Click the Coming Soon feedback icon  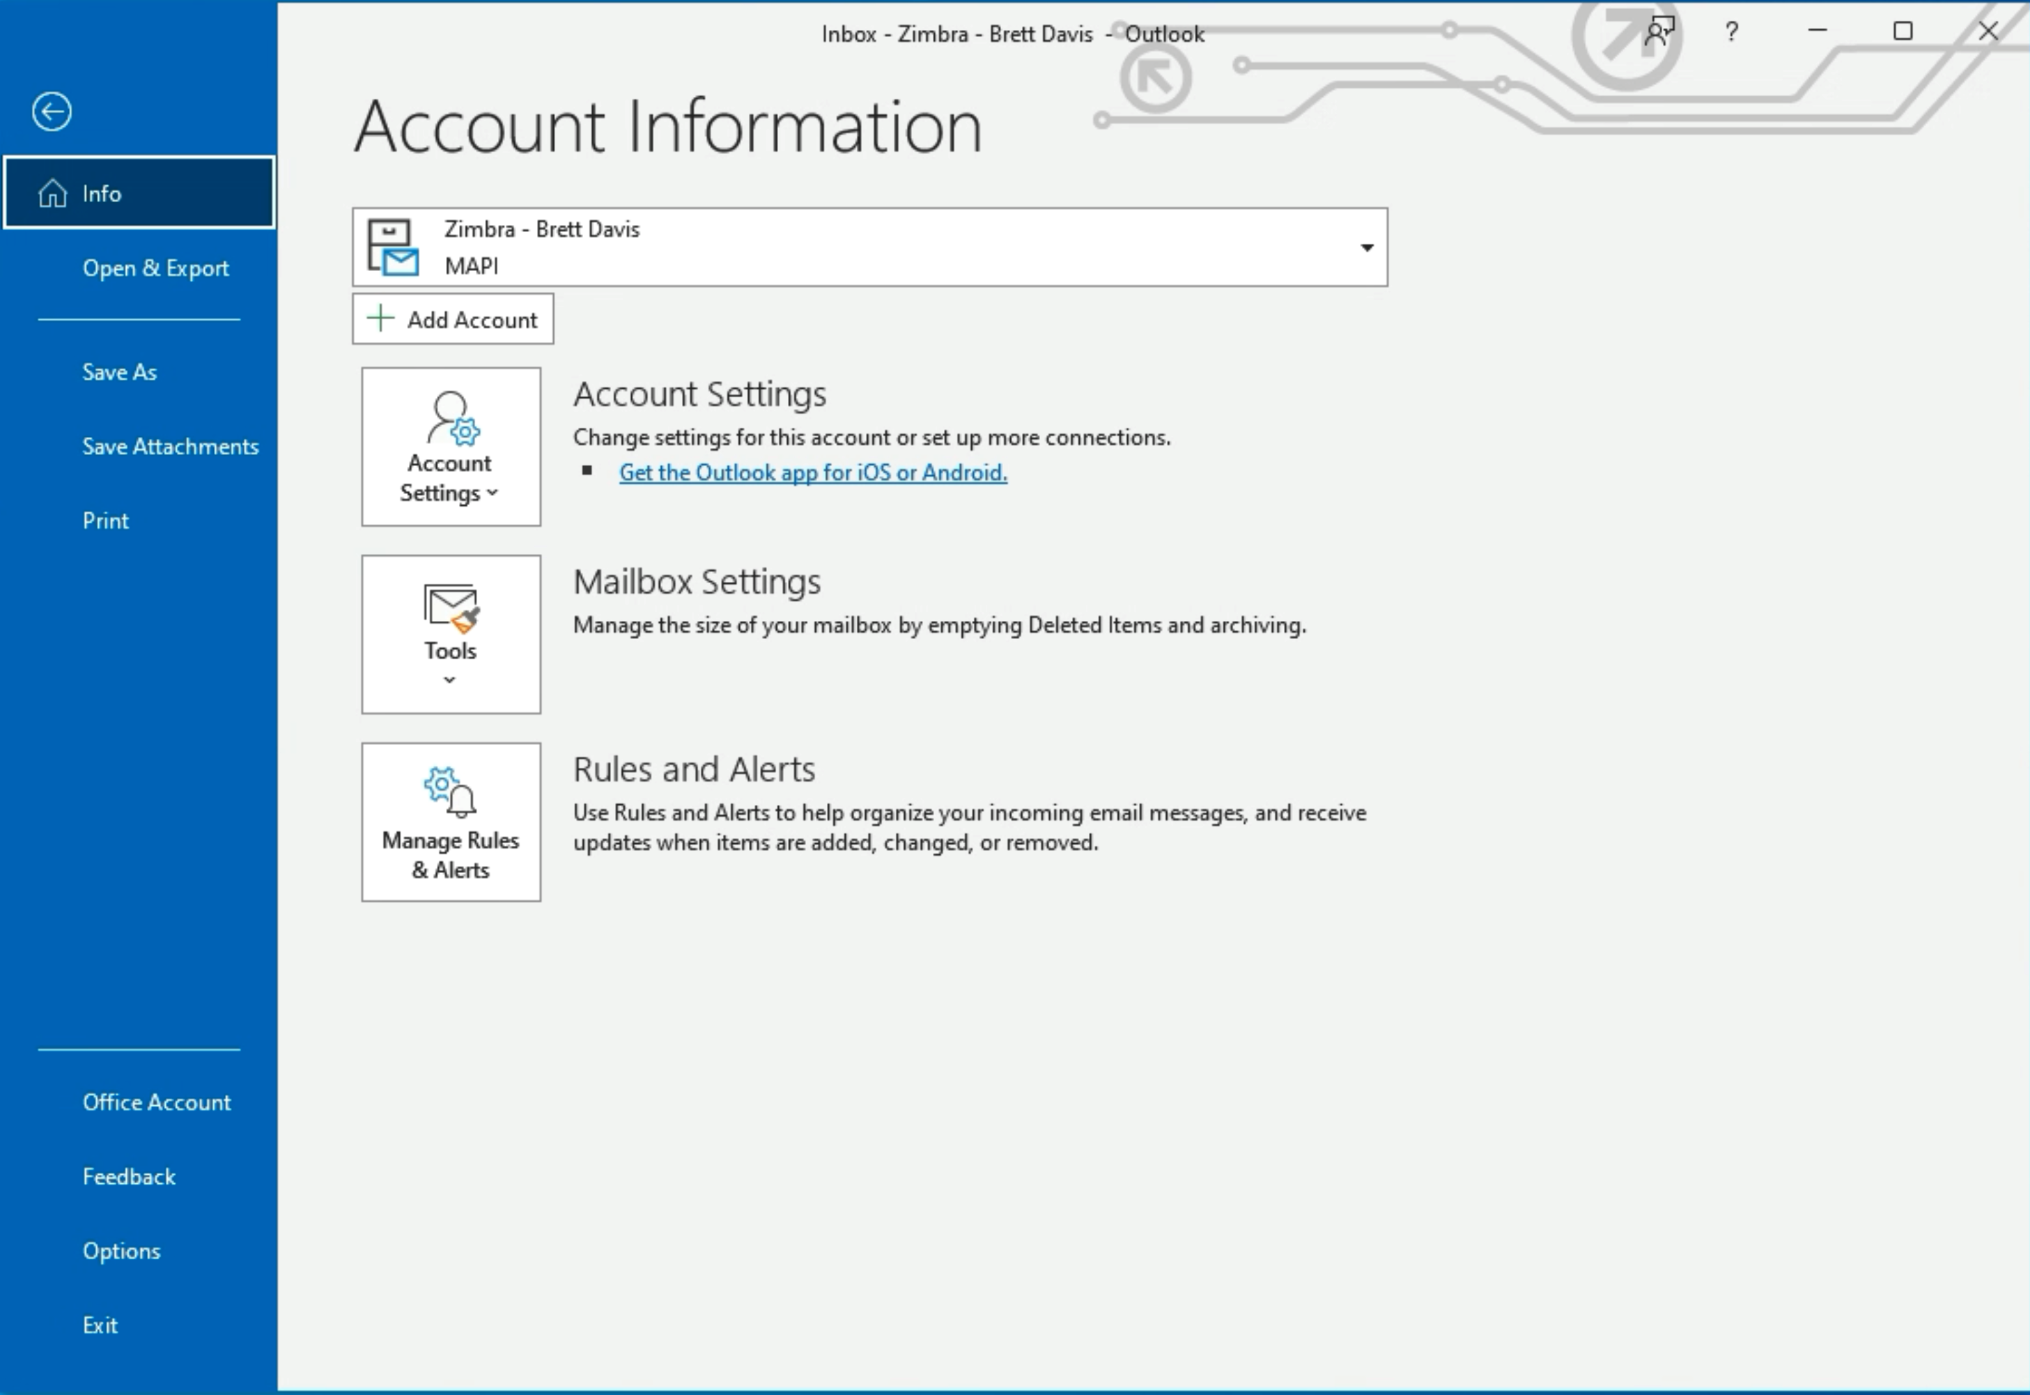click(x=1659, y=31)
